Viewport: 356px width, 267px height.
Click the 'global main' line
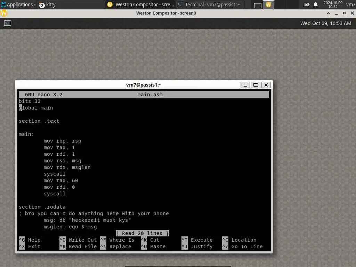36,108
